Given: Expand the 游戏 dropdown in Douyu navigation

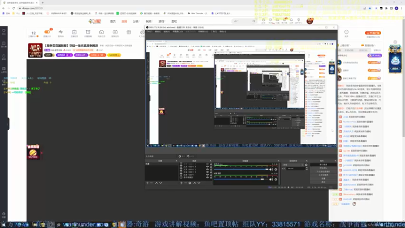Looking at the screenshot, I should pos(161,21).
